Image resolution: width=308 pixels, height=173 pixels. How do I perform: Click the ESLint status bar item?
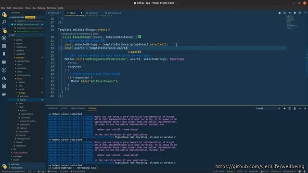(x=265, y=172)
